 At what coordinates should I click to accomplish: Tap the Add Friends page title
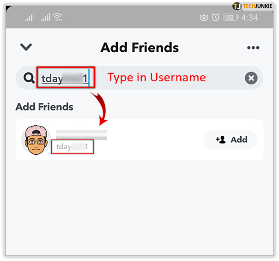[139, 48]
